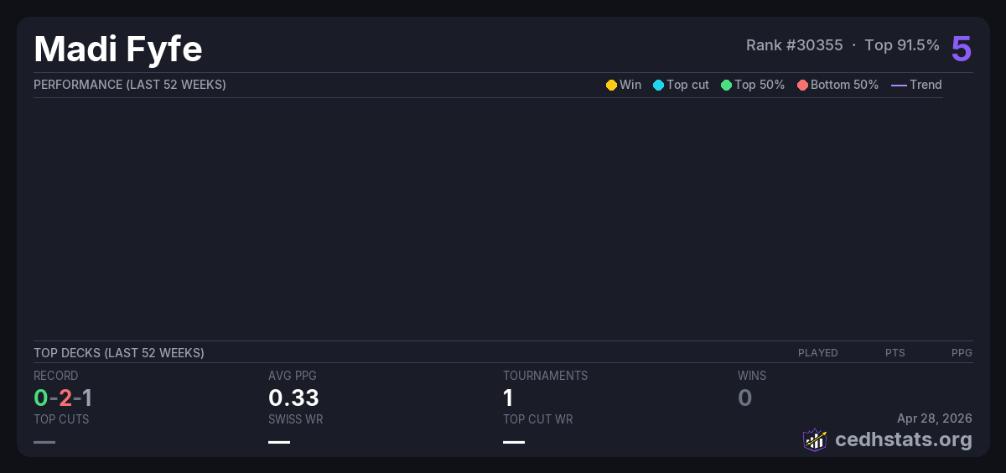1006x473 pixels.
Task: Click the 0.33 average PPG value
Action: tap(293, 398)
